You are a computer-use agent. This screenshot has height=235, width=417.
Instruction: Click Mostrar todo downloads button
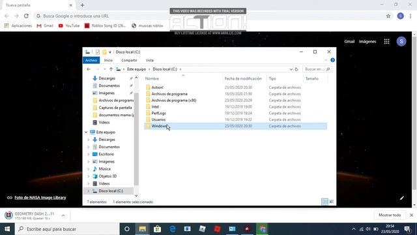coord(390,215)
